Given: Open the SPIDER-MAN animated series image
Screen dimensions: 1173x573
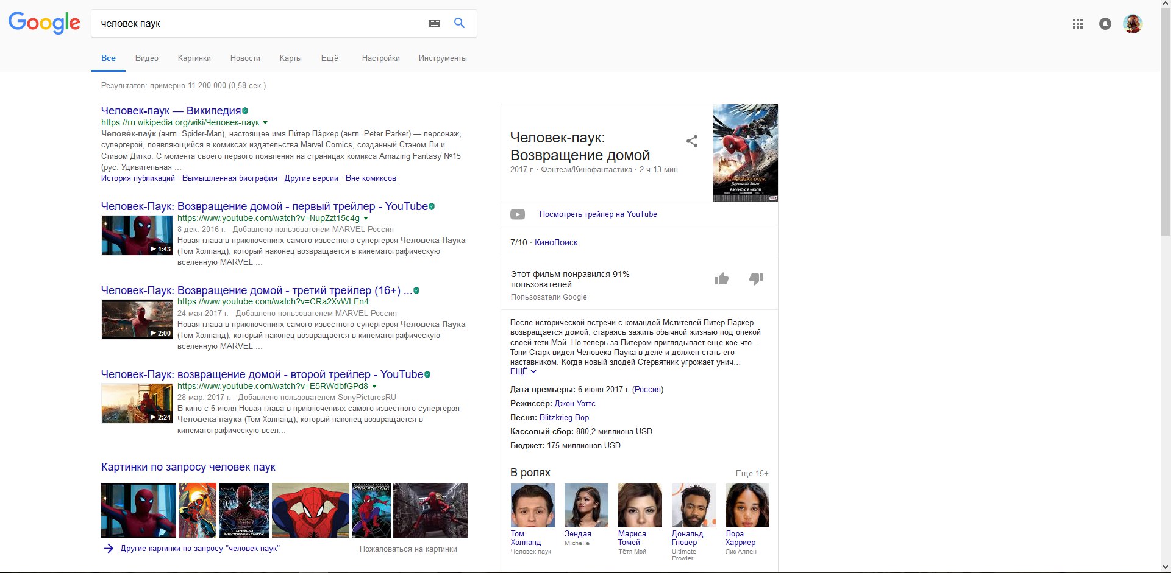Looking at the screenshot, I should point(371,510).
